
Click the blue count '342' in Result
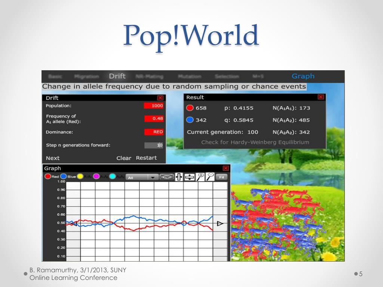201,120
